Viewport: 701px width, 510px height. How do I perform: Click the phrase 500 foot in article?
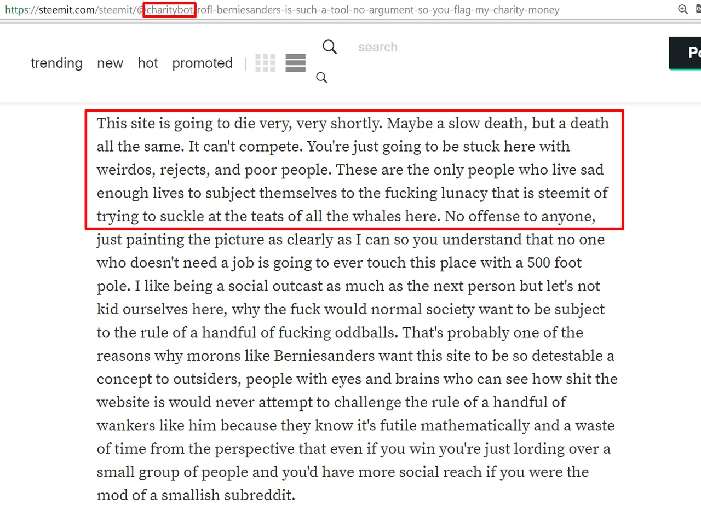click(554, 263)
